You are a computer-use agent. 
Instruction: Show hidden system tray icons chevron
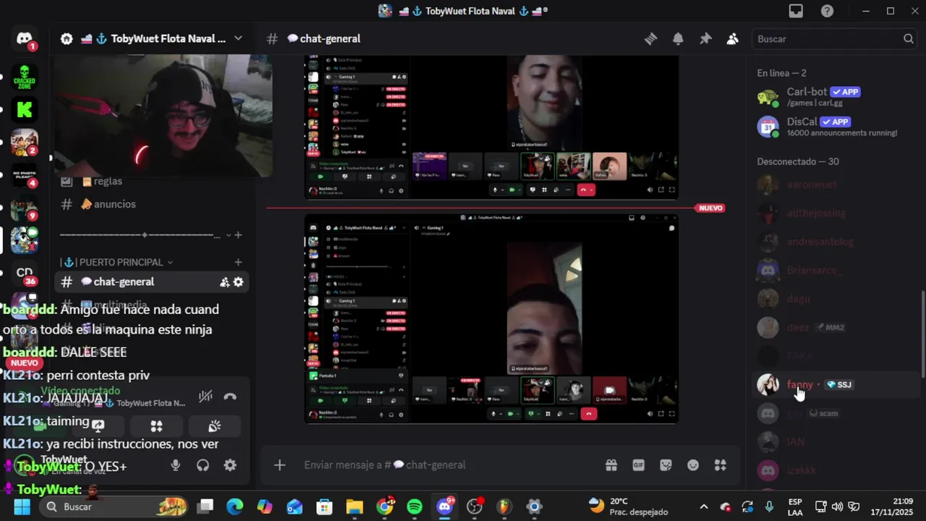pyautogui.click(x=703, y=507)
